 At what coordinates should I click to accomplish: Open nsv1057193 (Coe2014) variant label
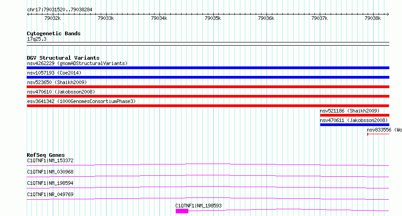coord(54,73)
